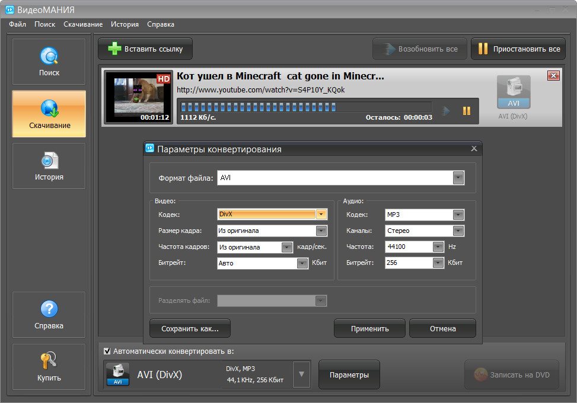This screenshot has width=577, height=403.
Task: Click the ВидеоМАНИЯ title bar app icon
Action: point(10,9)
